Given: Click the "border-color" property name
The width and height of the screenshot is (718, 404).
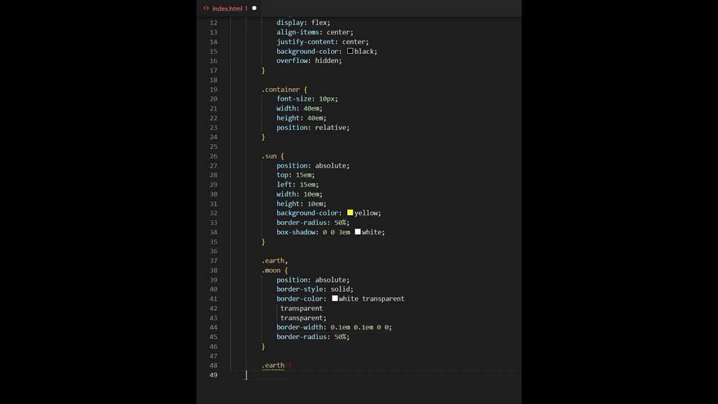Looking at the screenshot, I should [300, 299].
